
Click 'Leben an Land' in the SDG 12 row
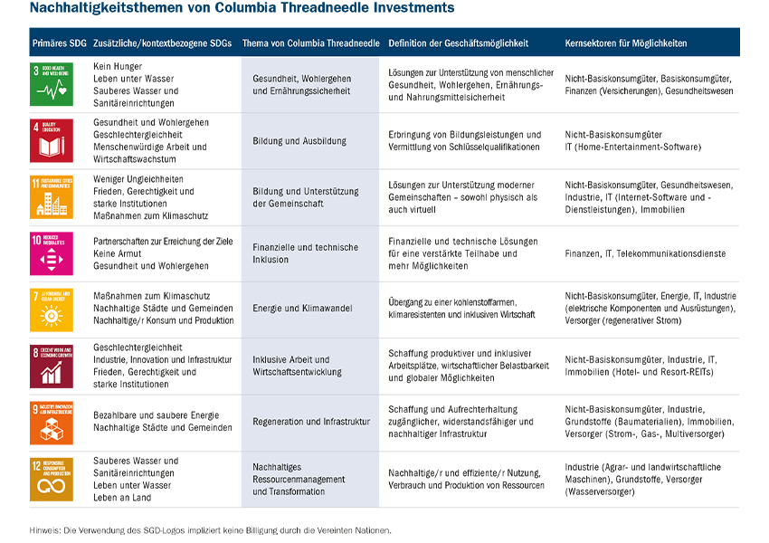click(122, 498)
